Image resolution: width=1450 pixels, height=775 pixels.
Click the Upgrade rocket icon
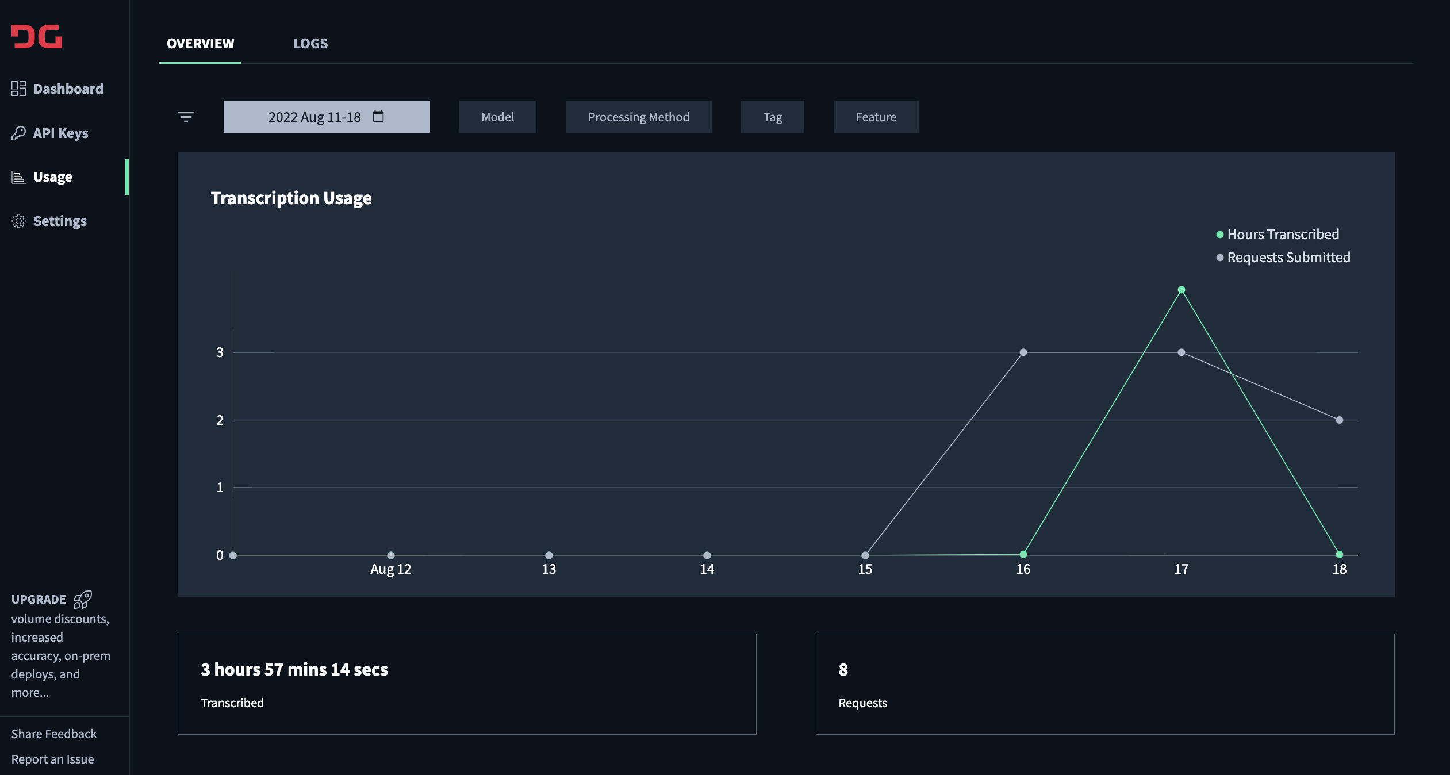83,599
